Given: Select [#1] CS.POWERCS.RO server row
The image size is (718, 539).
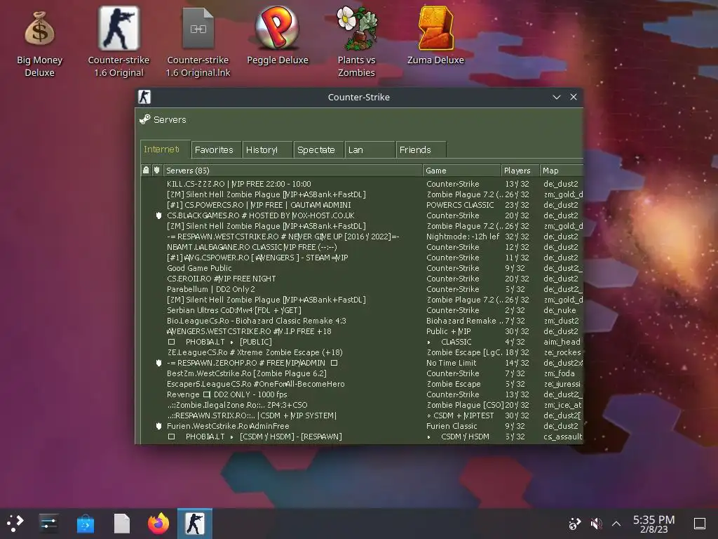Looking at the screenshot, I should point(362,205).
